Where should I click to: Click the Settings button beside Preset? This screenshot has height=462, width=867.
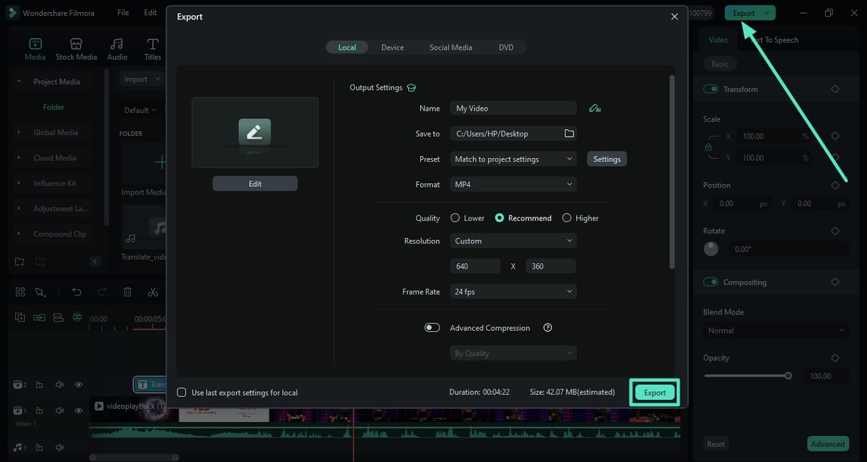click(x=607, y=159)
